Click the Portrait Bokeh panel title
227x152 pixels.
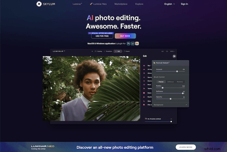pos(162,63)
